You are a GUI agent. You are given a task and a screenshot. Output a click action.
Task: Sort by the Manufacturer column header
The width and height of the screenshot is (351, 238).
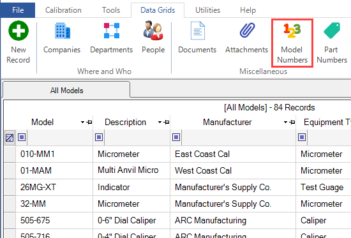(227, 123)
